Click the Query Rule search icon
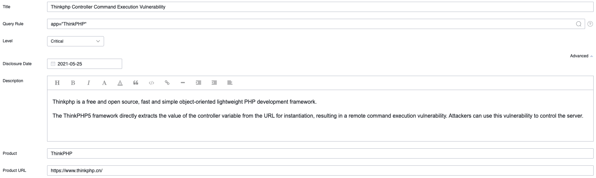This screenshot has height=178, width=596. pyautogui.click(x=579, y=24)
